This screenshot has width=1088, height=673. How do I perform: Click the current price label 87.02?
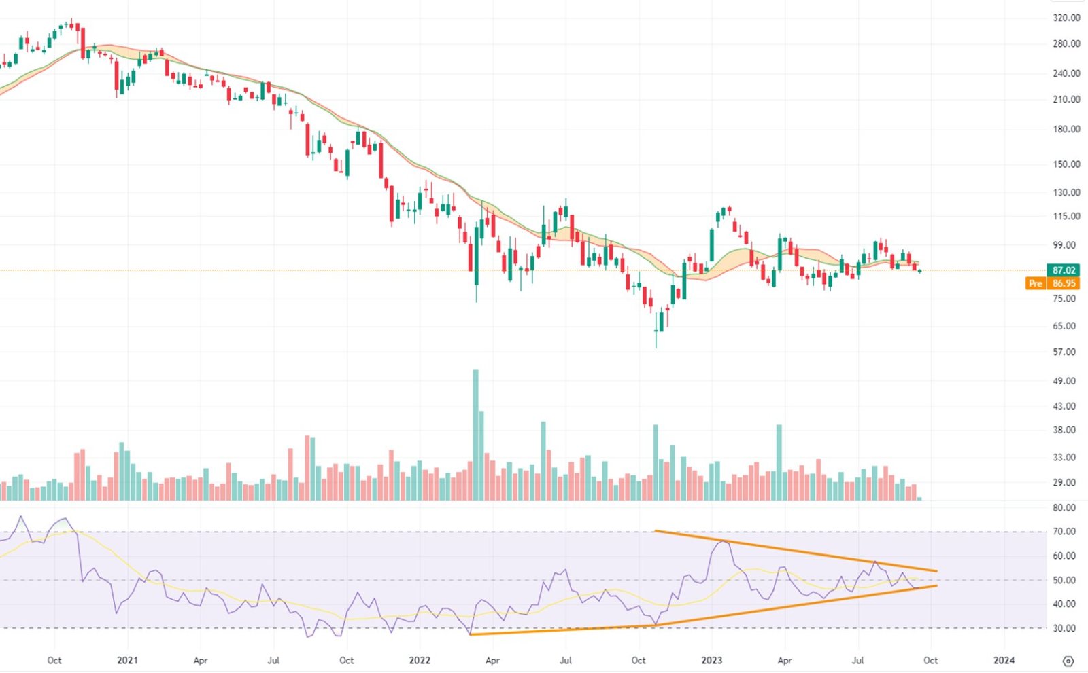(x=1064, y=270)
